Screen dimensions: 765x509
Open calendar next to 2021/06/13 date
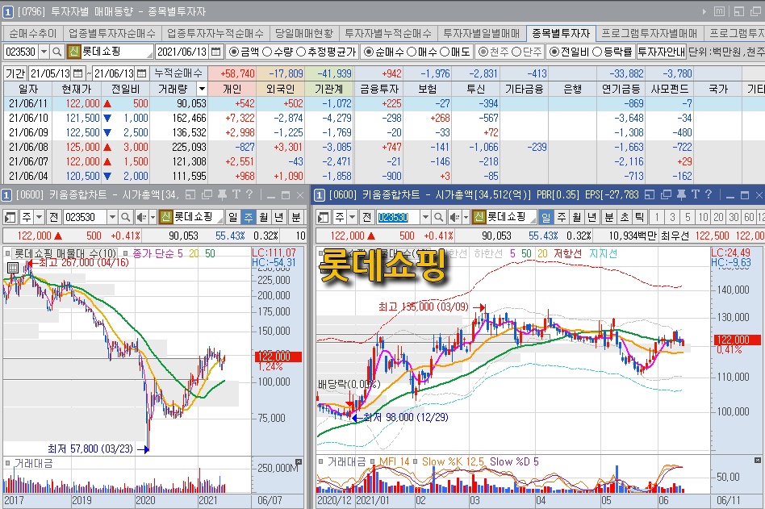pyautogui.click(x=216, y=51)
